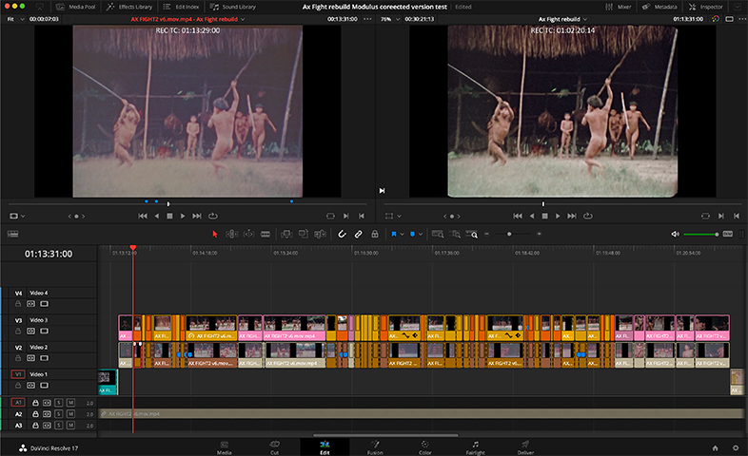Click the timeline timecode 01:13:31:00 field
Viewport: 748px width, 456px height.
pos(49,255)
